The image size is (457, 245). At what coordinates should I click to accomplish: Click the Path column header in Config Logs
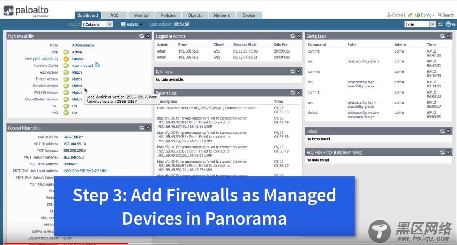pos(351,45)
